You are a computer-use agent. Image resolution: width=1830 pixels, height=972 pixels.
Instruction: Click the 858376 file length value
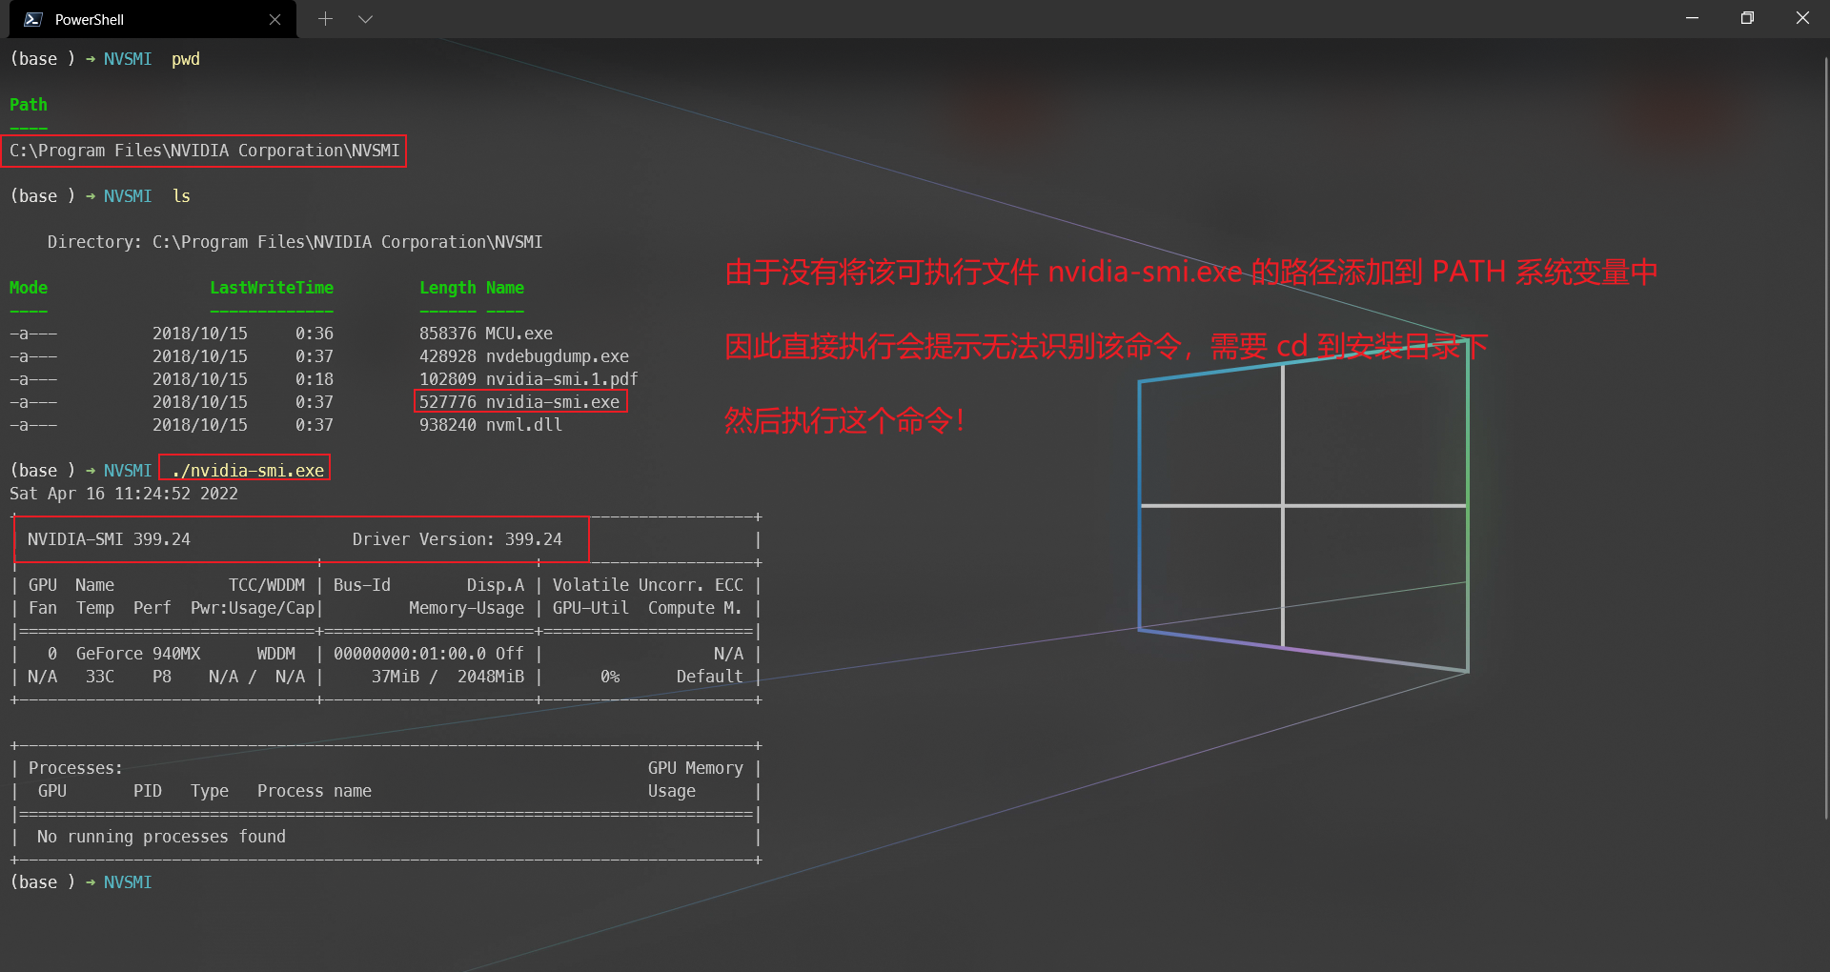[x=448, y=334]
